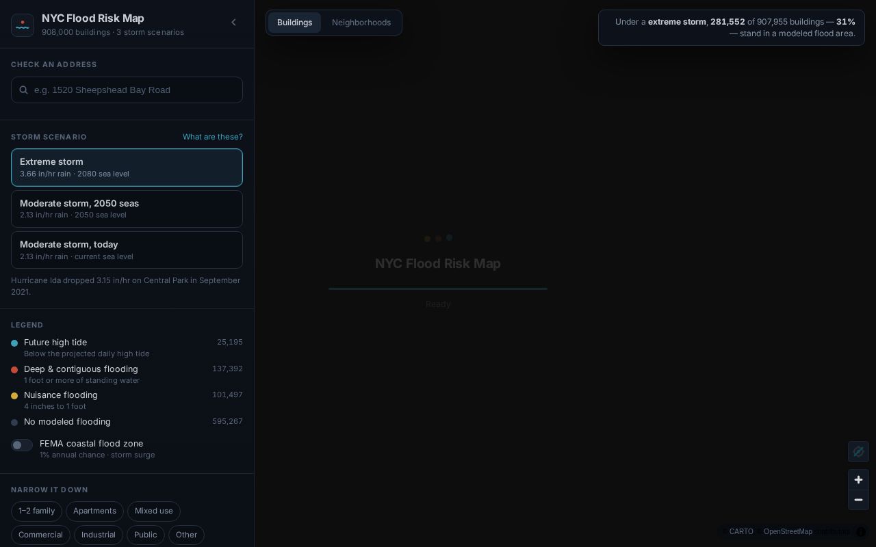Select Moderate storm, today scenario
Image resolution: width=876 pixels, height=547 pixels.
127,250
